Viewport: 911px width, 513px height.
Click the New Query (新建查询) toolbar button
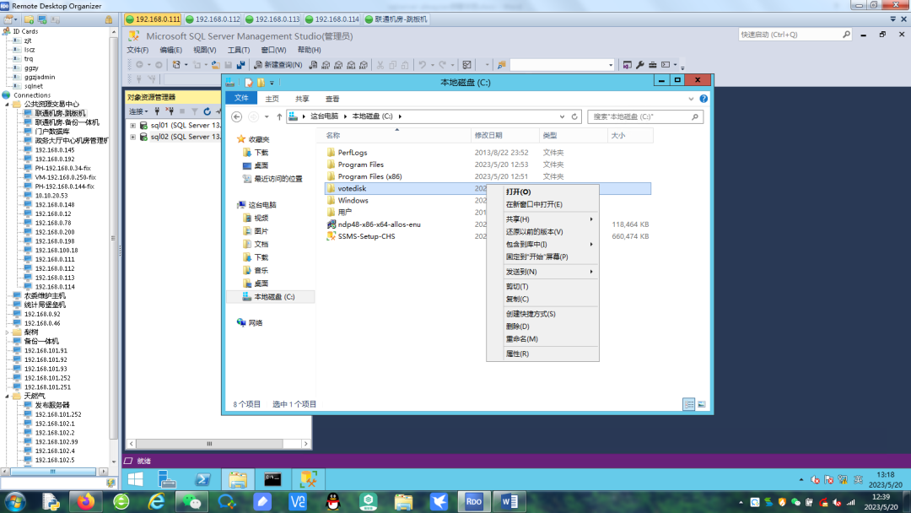click(278, 64)
